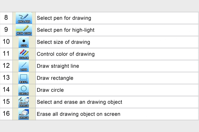This screenshot has width=199, height=132.
Task: Click row number 16 cell
Action: (x=6, y=114)
